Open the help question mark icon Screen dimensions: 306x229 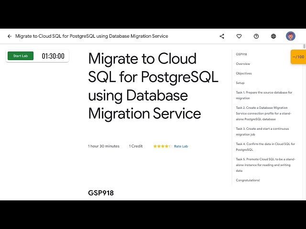(x=256, y=36)
